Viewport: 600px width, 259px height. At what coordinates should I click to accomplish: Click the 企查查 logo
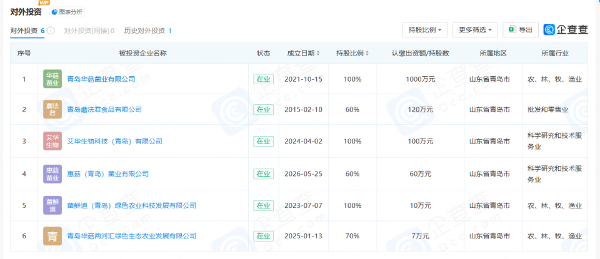(x=566, y=29)
